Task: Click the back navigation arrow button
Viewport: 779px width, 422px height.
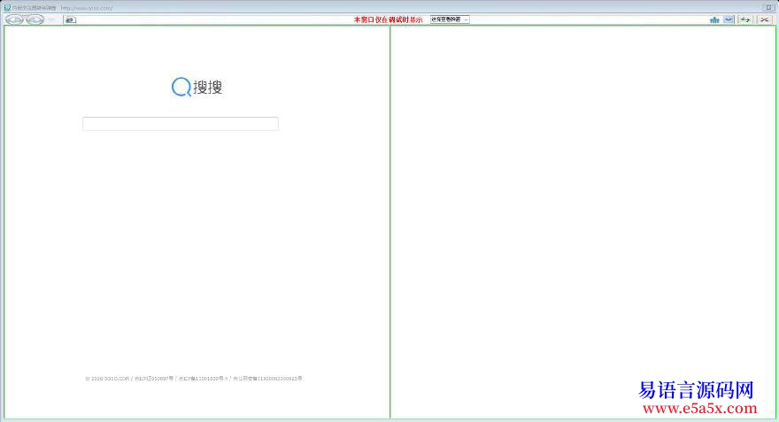Action: click(x=14, y=19)
